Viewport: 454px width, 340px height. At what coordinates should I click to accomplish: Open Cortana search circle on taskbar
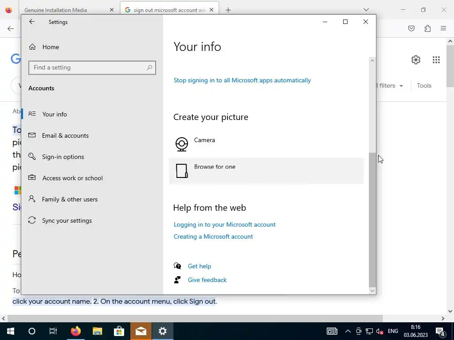(32, 331)
